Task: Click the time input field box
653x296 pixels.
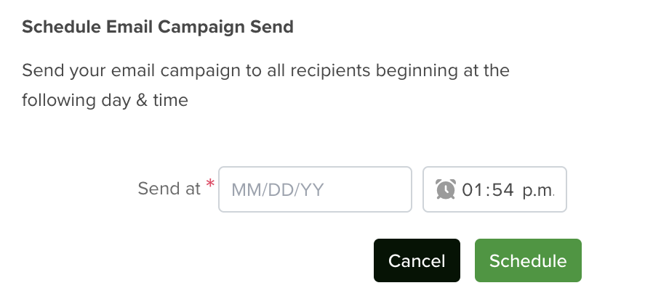Action: (x=494, y=189)
